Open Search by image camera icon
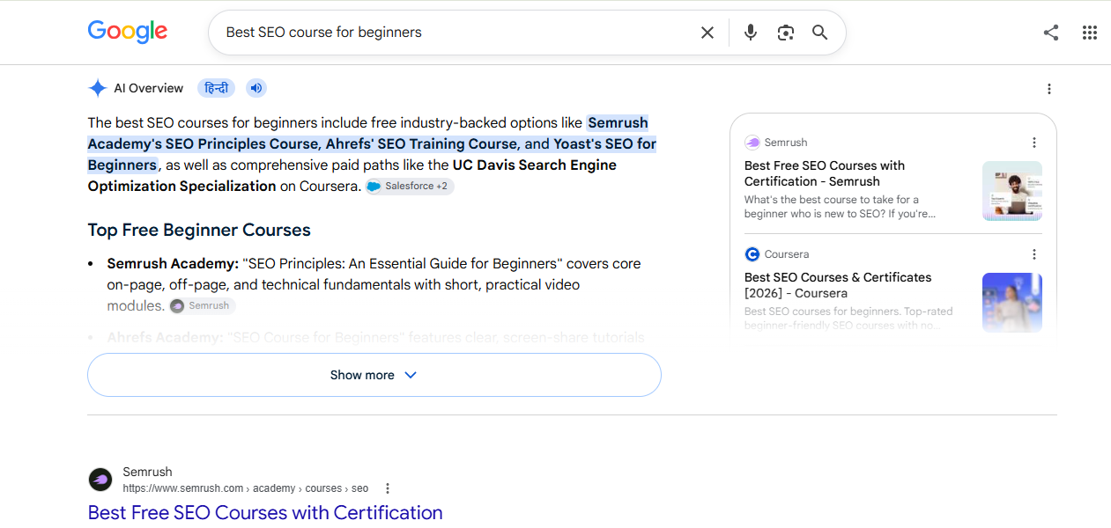Screen dimensions: 1111x528 click(x=786, y=33)
